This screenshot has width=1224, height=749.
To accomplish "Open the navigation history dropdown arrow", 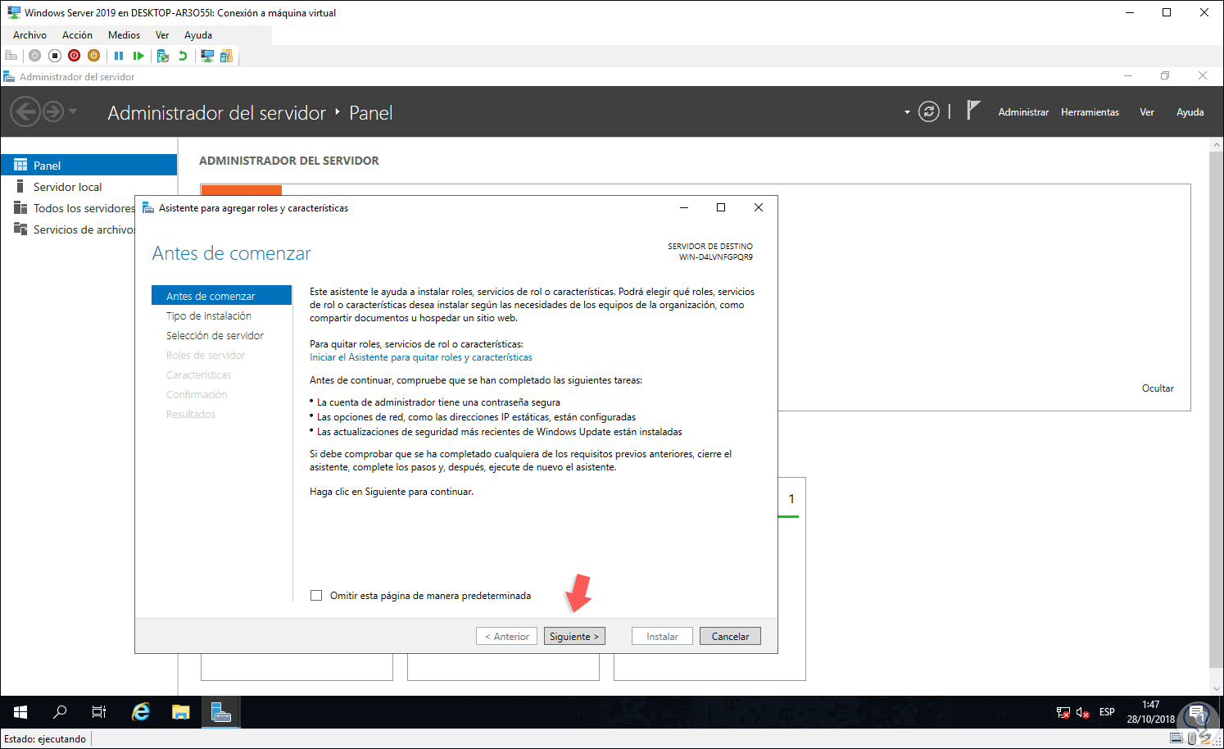I will click(73, 111).
